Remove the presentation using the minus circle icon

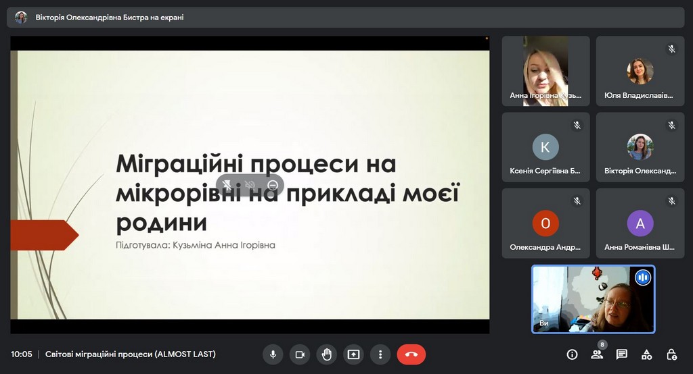click(273, 185)
